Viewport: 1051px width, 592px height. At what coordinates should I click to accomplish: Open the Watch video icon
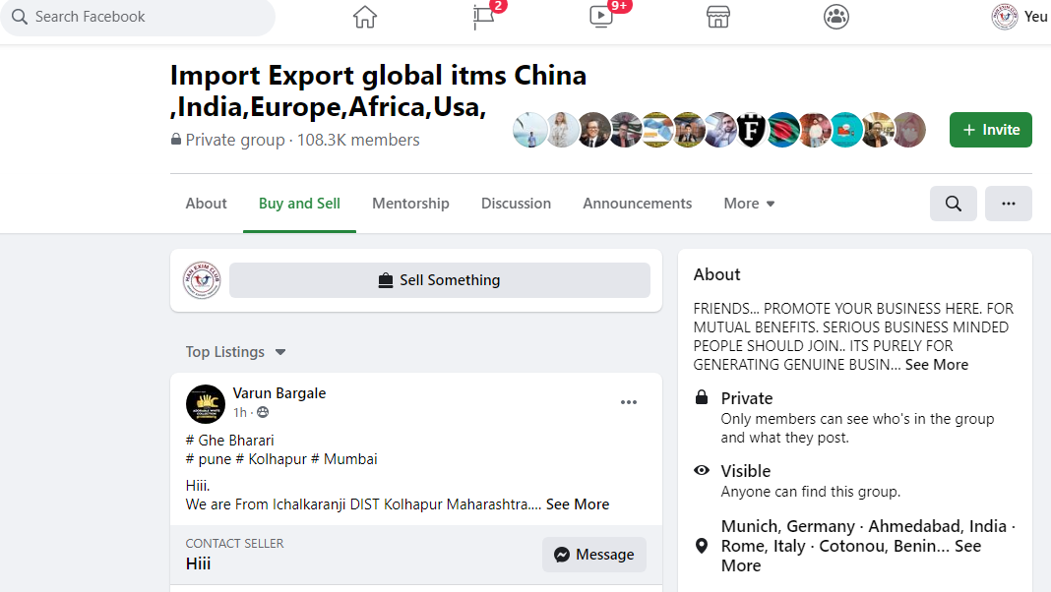click(601, 17)
